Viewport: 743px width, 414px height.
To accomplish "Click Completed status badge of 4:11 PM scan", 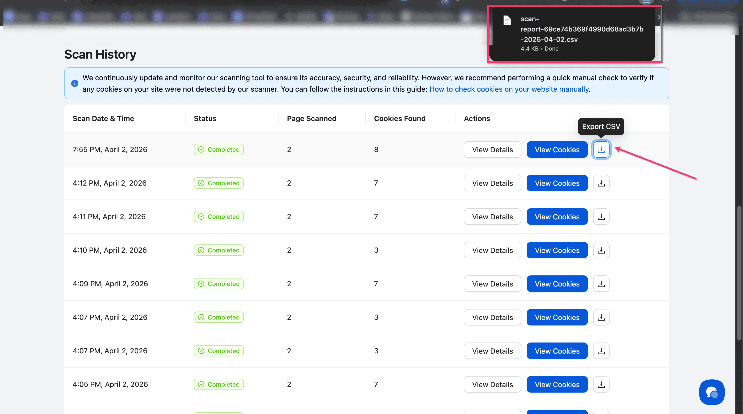I will 219,217.
